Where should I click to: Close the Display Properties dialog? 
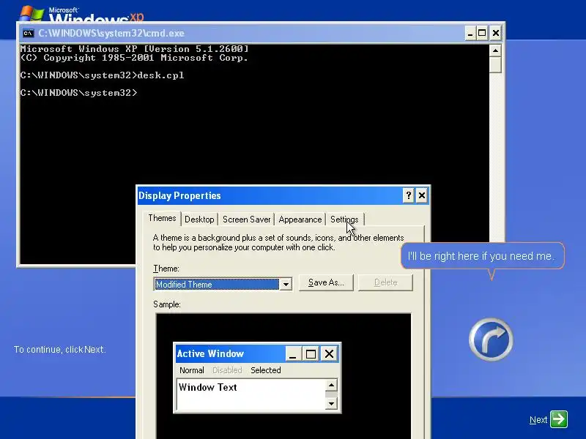pos(422,195)
